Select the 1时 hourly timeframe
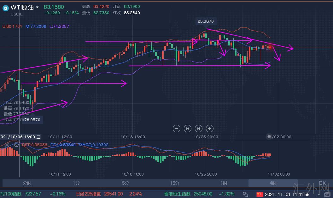The width and height of the screenshot is (333, 198). (x=224, y=183)
